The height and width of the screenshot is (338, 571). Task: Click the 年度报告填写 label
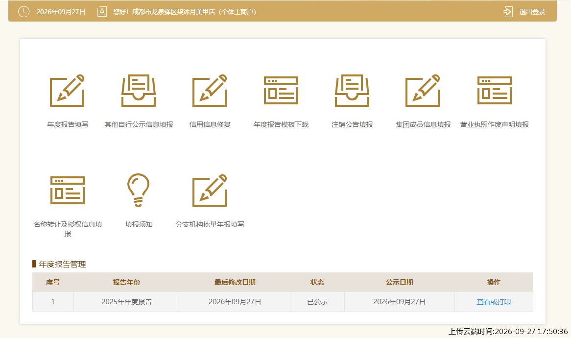[x=68, y=124]
